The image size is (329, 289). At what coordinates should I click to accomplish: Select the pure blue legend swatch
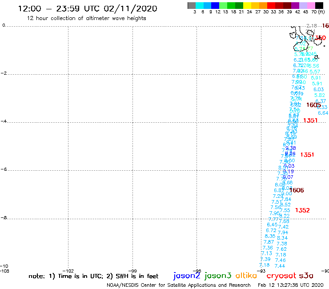coord(215,5)
